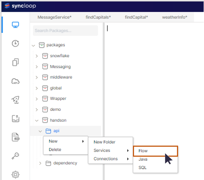Open the settings gear icon in sidebar

15,174
